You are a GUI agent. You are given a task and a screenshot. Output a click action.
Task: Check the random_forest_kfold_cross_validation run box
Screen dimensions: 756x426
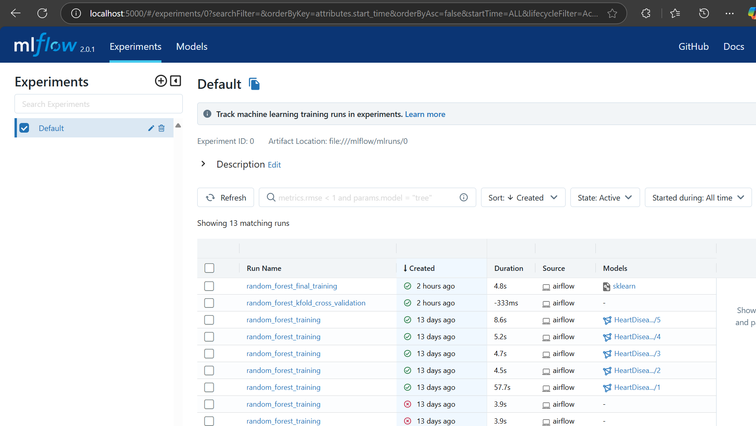[209, 303]
